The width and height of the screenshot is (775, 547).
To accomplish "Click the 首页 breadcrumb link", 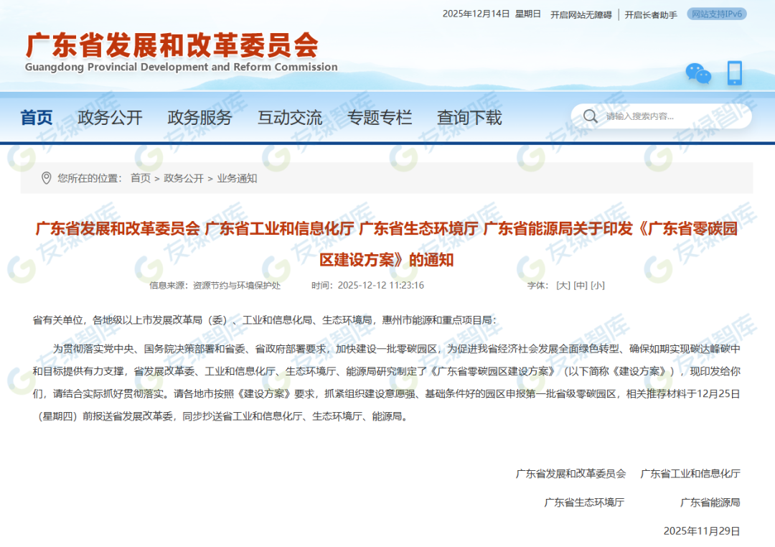I will (x=141, y=178).
